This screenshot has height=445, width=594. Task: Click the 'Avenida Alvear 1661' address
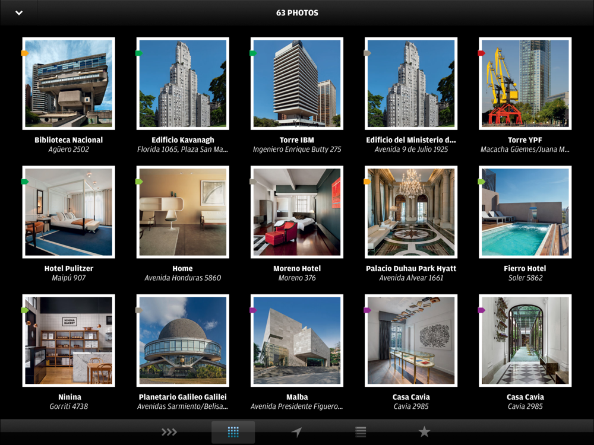tap(411, 278)
